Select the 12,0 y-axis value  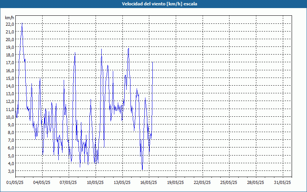click(10, 101)
